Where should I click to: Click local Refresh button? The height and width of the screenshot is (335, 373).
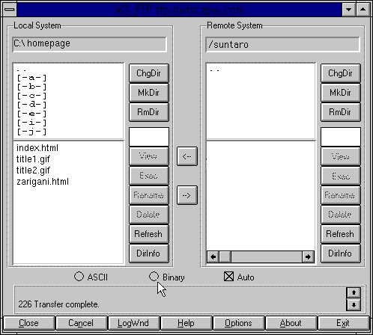coord(149,234)
